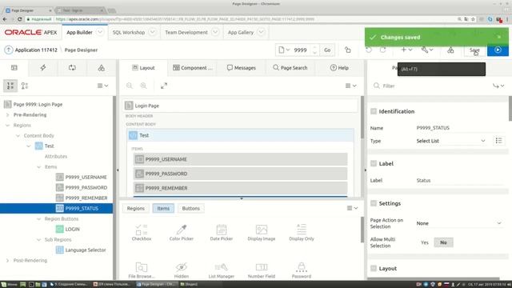Collapse the Test region node
This screenshot has height=288, width=512.
click(x=29, y=146)
